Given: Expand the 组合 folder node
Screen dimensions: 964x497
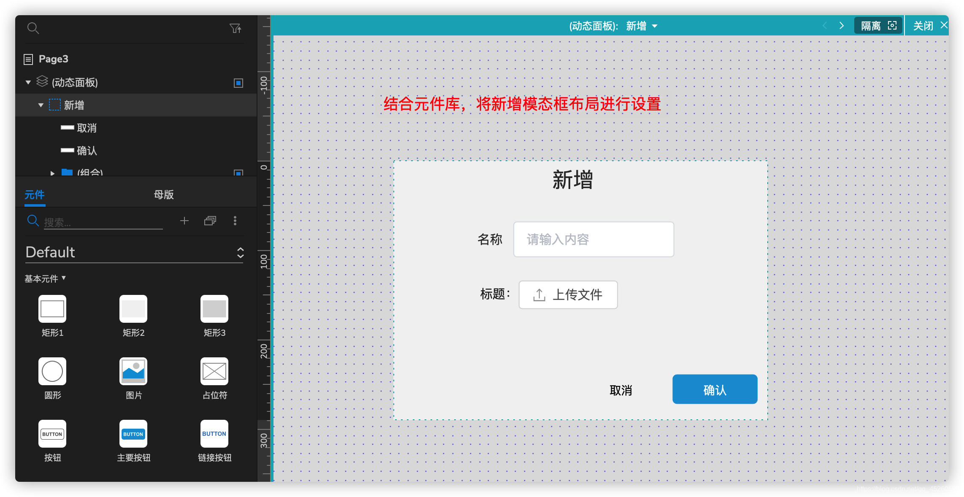Looking at the screenshot, I should [x=53, y=173].
